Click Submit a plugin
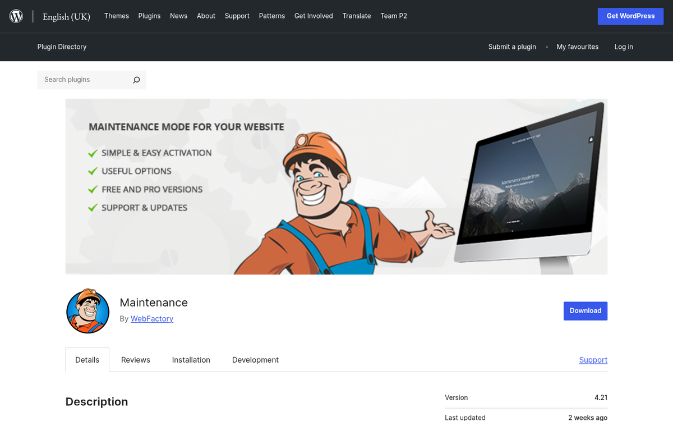This screenshot has width=673, height=421. [512, 47]
